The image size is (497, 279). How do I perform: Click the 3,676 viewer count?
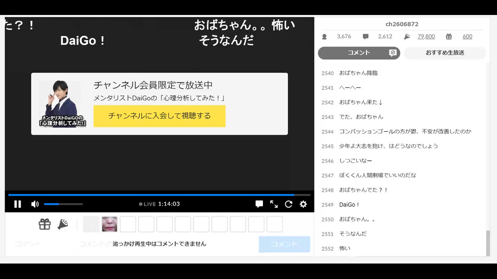tap(344, 36)
